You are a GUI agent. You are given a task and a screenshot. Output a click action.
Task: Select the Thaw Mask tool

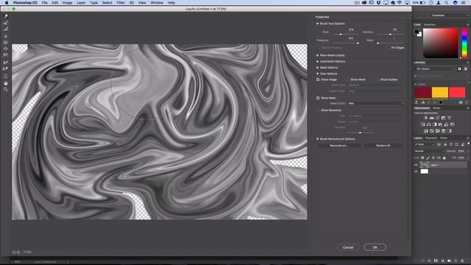click(x=5, y=68)
